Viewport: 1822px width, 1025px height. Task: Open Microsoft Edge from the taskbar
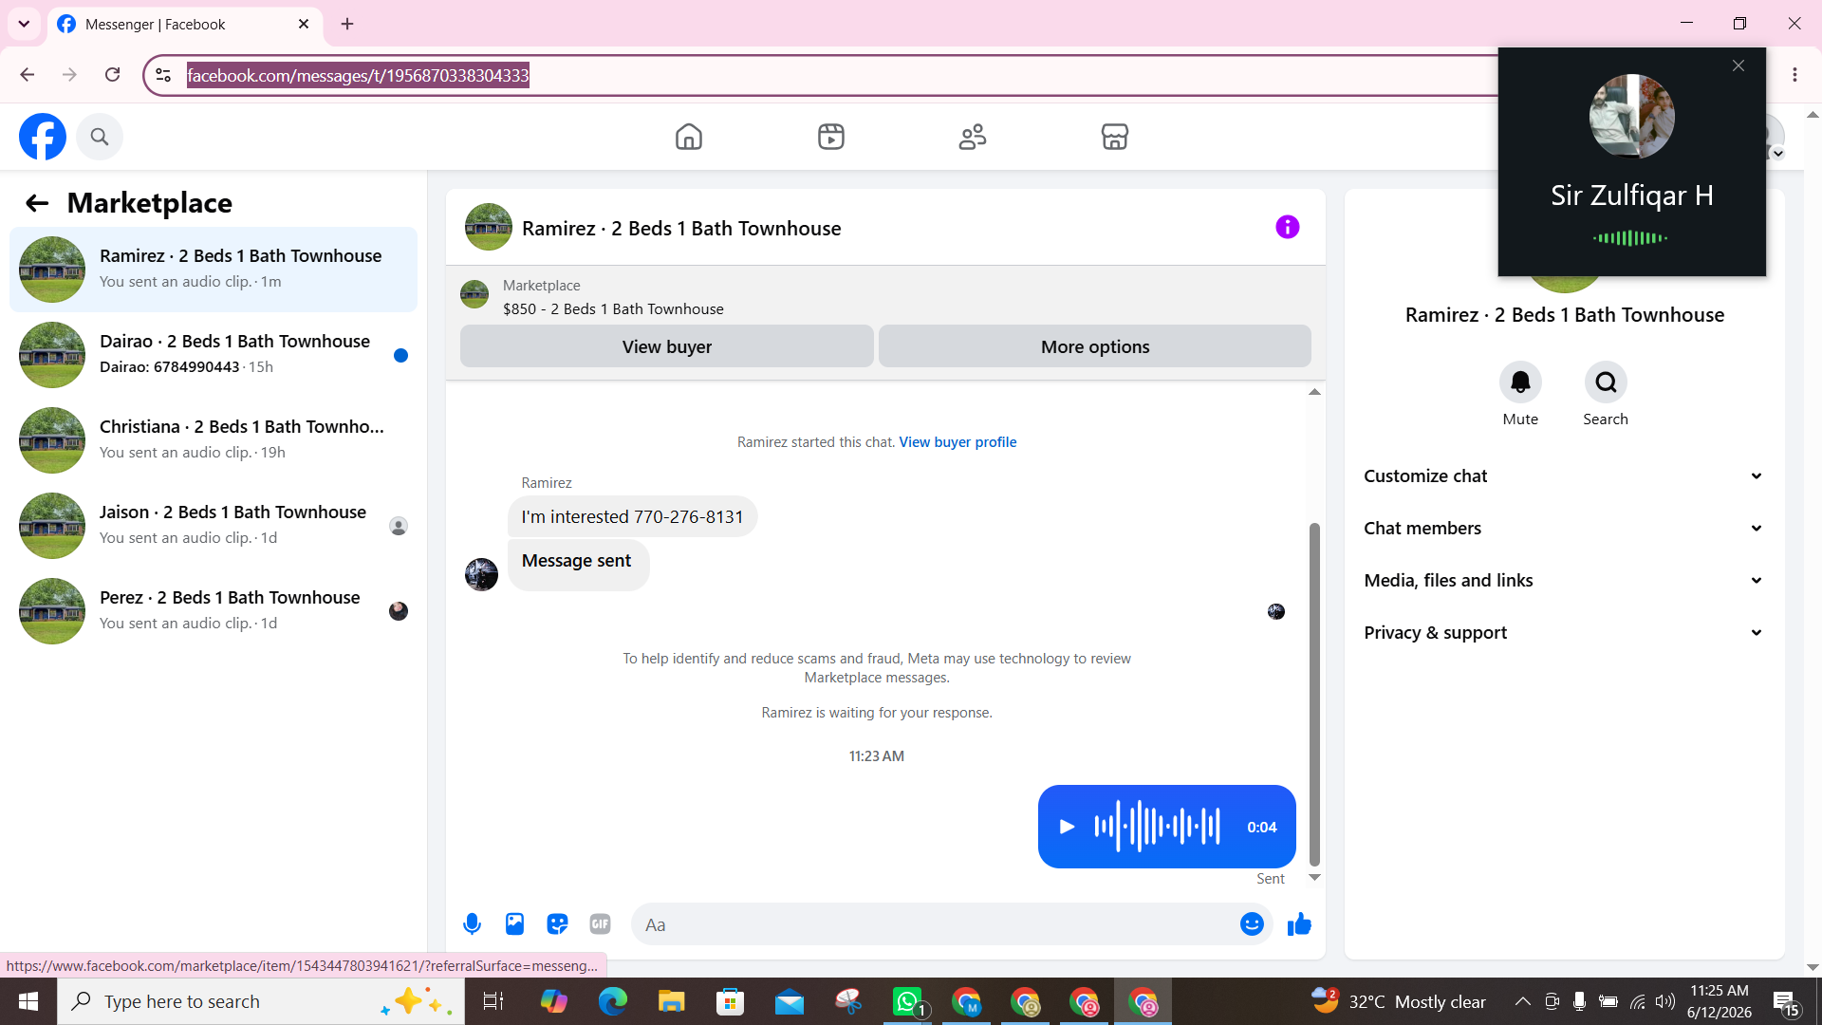(613, 1001)
